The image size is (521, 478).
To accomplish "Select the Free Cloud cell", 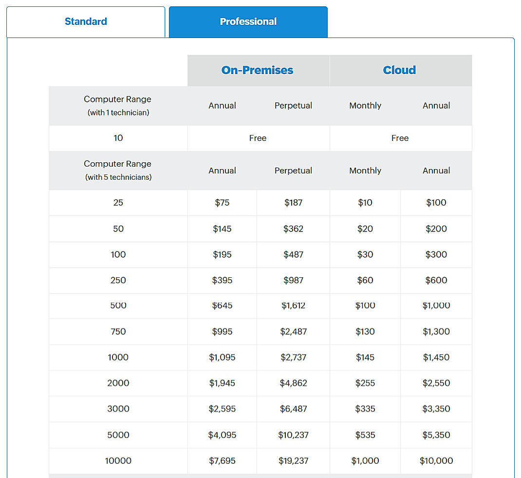I will click(400, 138).
